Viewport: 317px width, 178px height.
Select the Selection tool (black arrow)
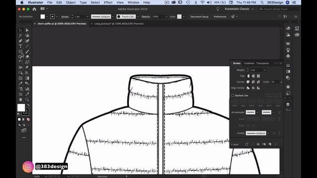point(20,30)
